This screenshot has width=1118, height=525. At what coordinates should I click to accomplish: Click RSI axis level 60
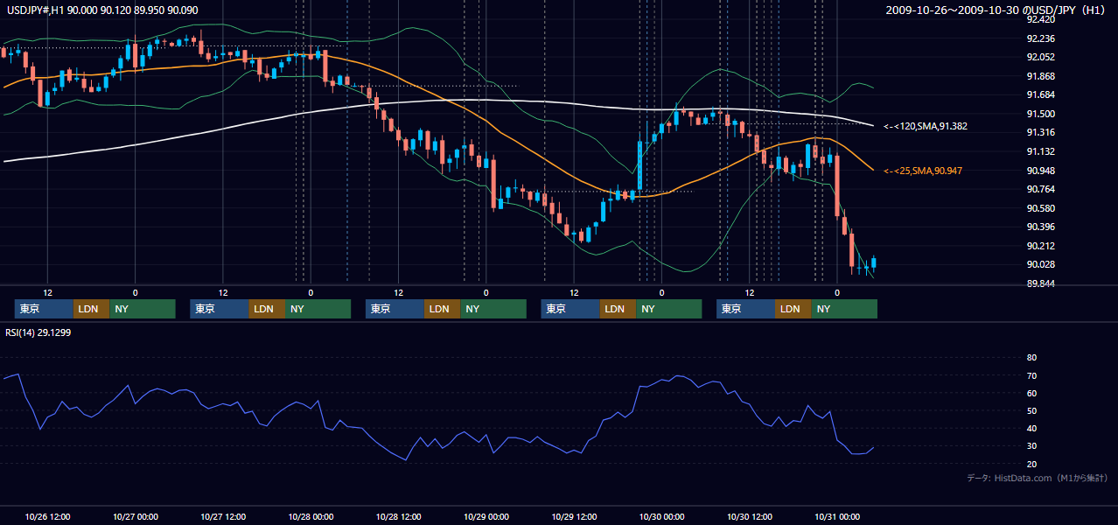(1031, 393)
